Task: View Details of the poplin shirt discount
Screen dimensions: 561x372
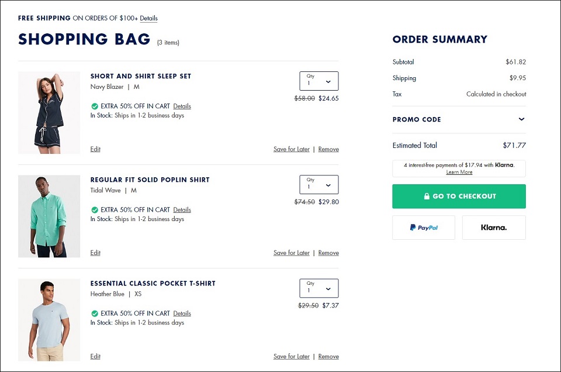Action: click(182, 210)
